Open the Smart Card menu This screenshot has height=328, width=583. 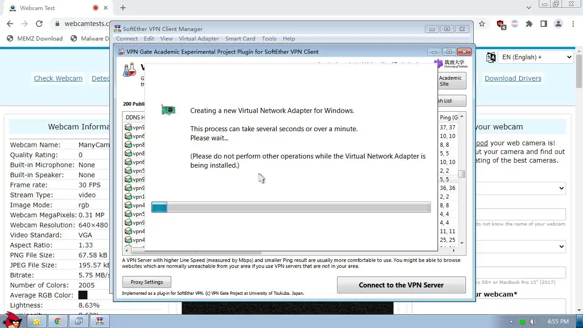click(240, 39)
